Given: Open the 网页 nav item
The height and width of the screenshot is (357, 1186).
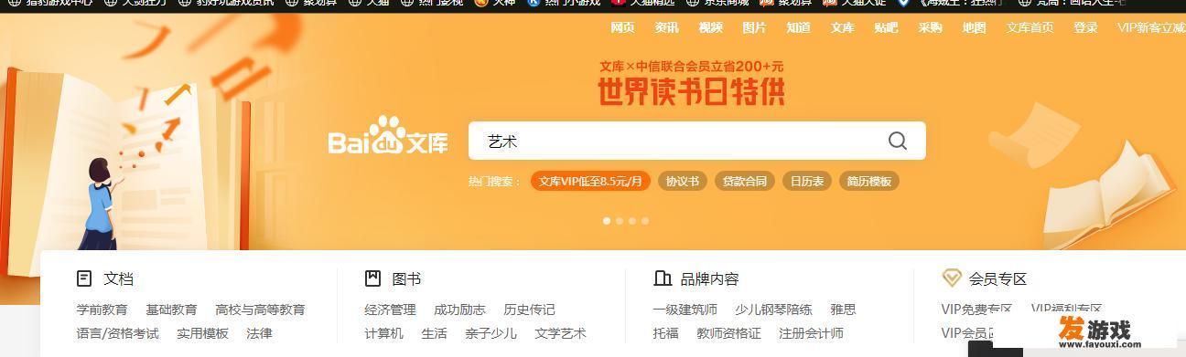Looking at the screenshot, I should click(x=622, y=27).
